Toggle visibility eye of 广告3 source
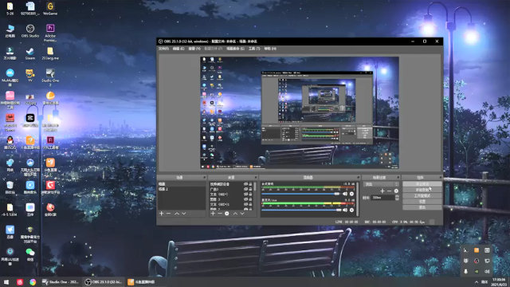The image size is (510, 287). (246, 189)
